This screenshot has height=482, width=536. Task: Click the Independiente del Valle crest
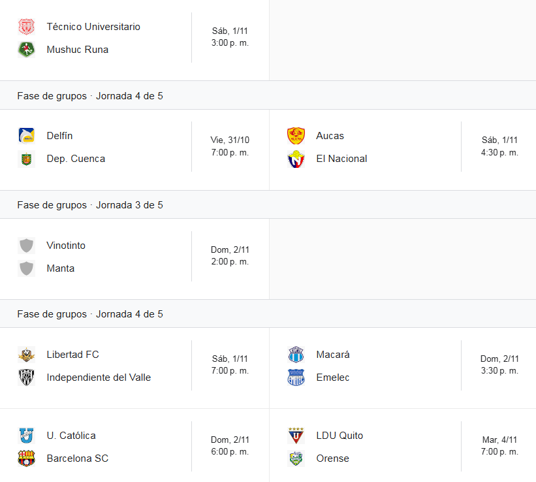tap(26, 378)
